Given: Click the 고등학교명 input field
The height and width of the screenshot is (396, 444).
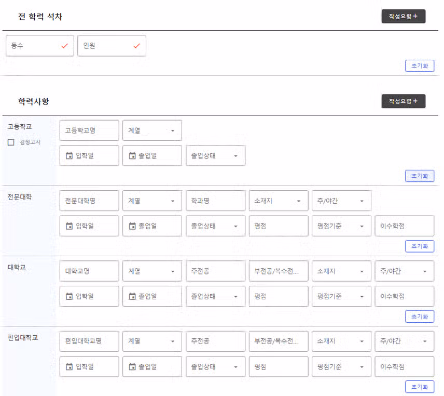Looking at the screenshot, I should tap(90, 131).
